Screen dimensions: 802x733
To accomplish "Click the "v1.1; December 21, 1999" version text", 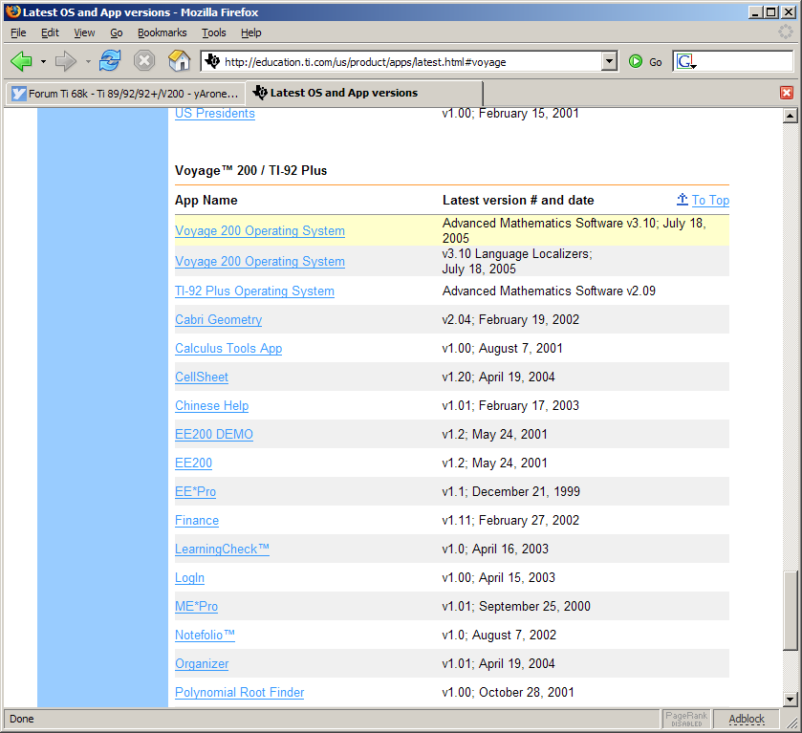I will [511, 491].
